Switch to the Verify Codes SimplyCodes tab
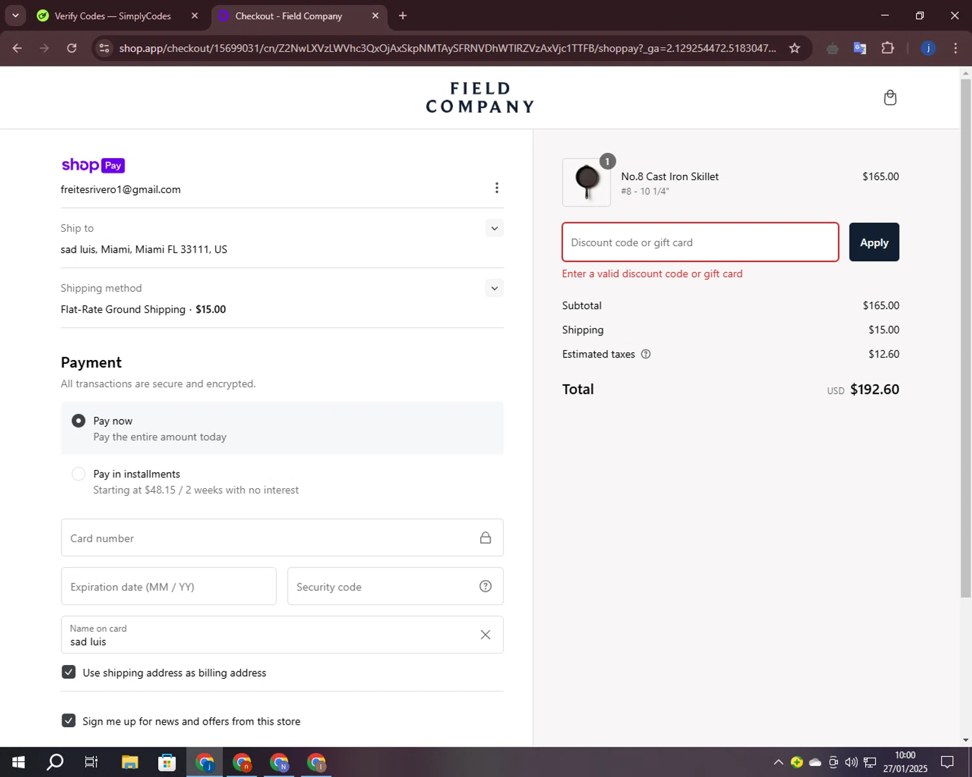Screen dimensions: 972x777 click(x=112, y=16)
